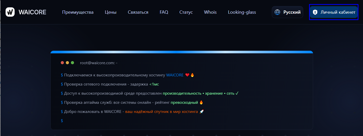This screenshot has height=136, width=363.
Task: Open the Looking-glass tool
Action: pos(242,12)
